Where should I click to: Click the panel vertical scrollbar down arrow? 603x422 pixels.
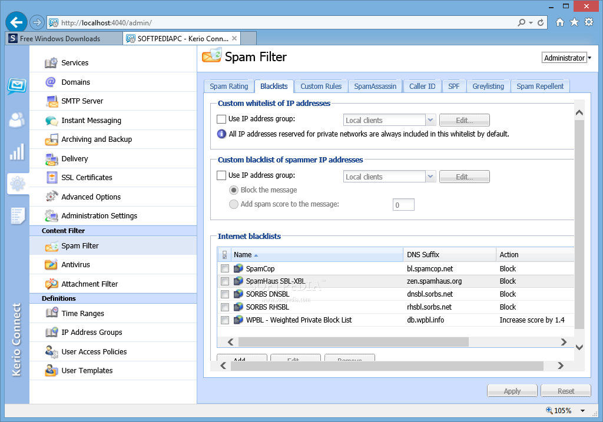(579, 347)
